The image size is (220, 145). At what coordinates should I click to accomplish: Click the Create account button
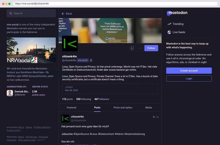[189, 71]
